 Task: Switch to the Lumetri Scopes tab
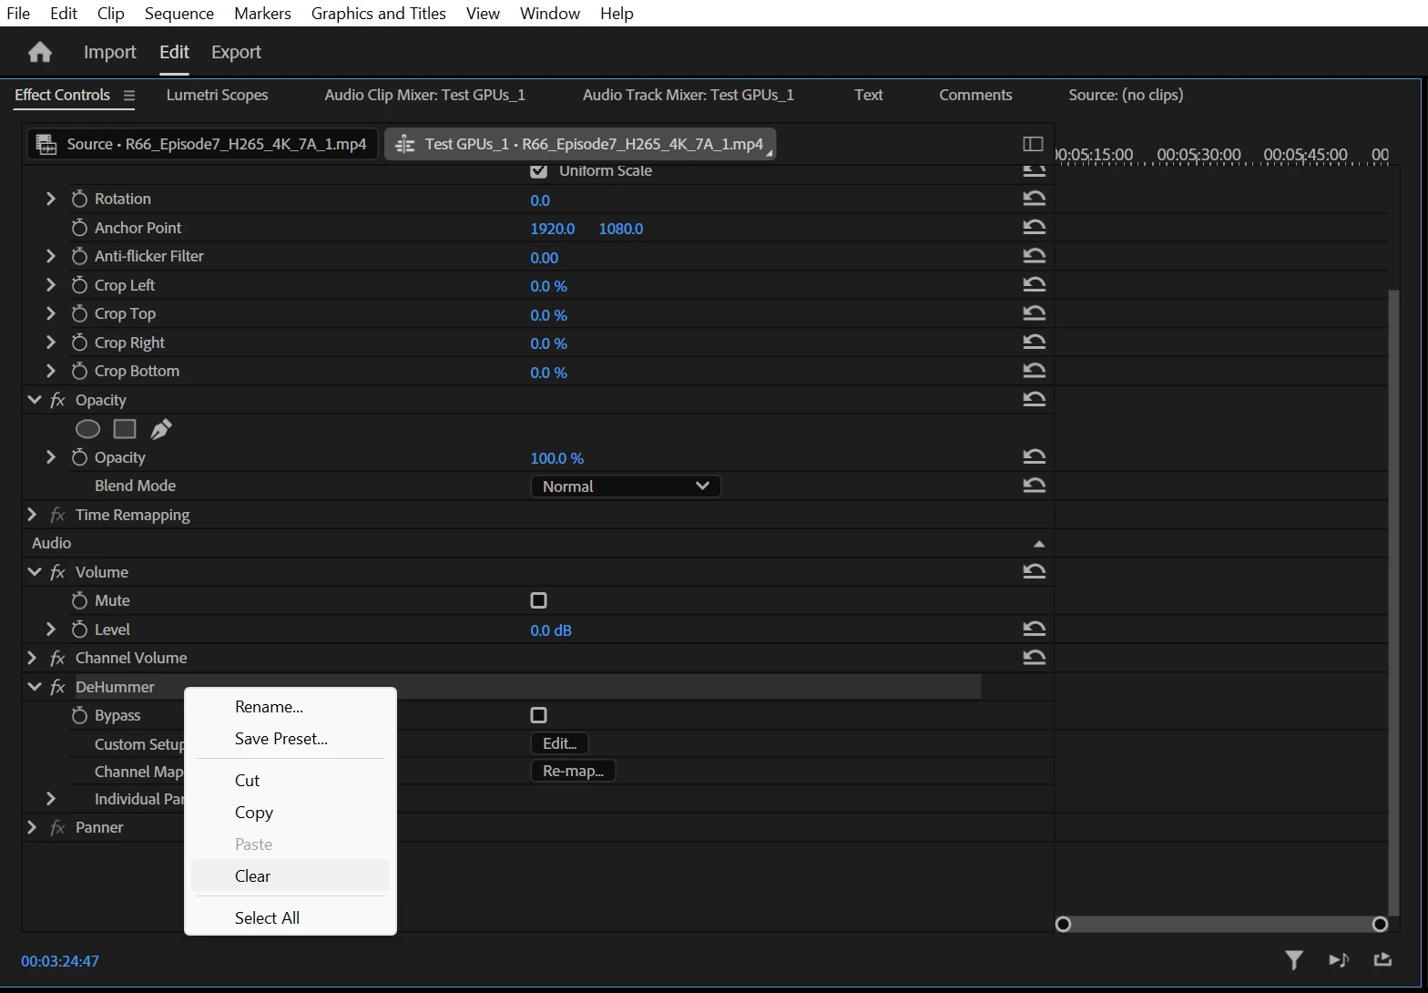(x=217, y=95)
